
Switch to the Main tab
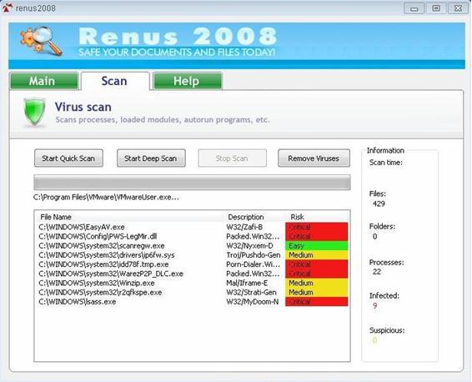(44, 81)
